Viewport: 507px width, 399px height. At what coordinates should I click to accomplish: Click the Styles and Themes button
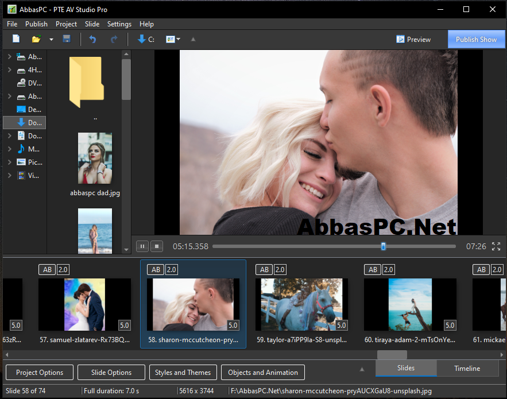tap(183, 373)
